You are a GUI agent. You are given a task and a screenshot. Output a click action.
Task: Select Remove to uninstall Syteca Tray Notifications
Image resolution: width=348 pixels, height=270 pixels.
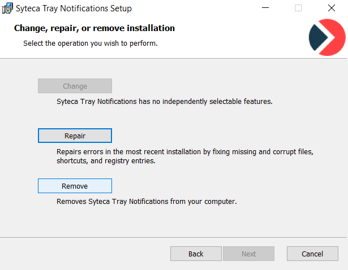pyautogui.click(x=75, y=186)
